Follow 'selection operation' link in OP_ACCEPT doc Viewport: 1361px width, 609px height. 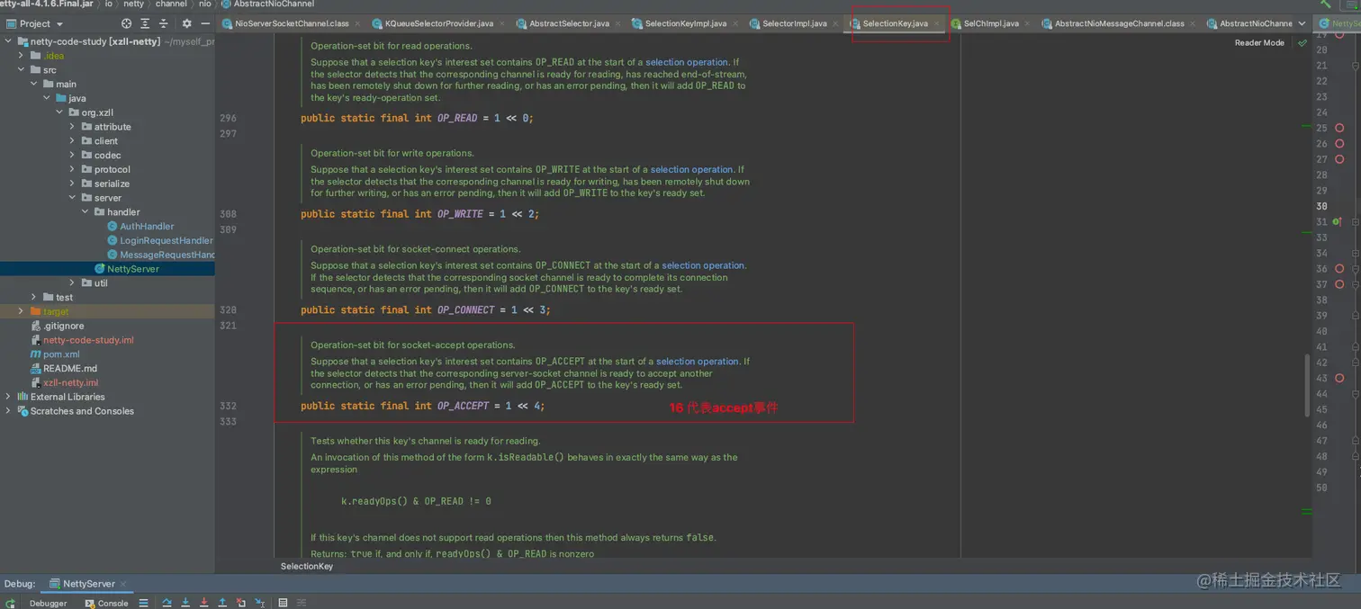[698, 362]
